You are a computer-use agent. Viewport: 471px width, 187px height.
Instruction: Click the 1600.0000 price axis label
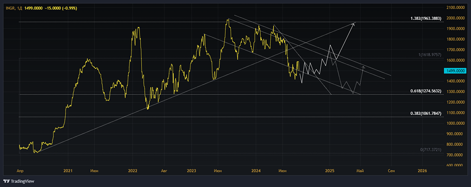click(x=455, y=60)
